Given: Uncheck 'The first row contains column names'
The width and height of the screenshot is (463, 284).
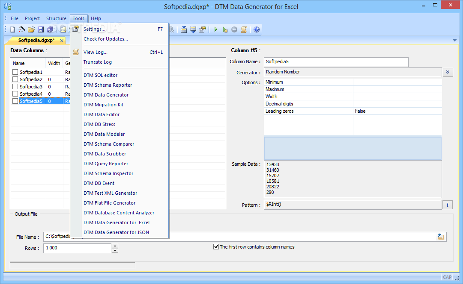Looking at the screenshot, I should [216, 246].
